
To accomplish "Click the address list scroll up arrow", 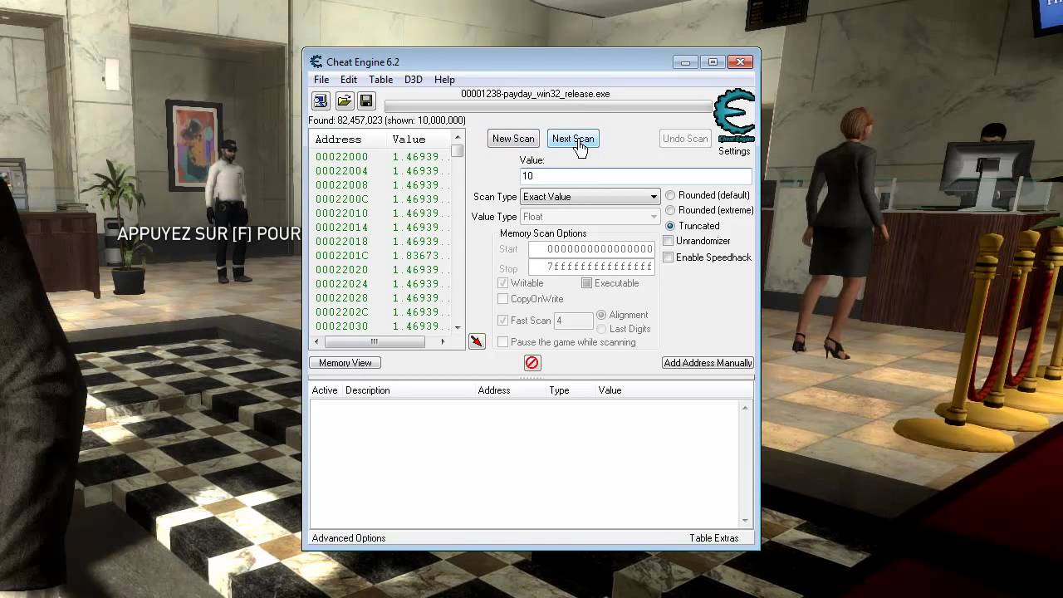I will pyautogui.click(x=458, y=138).
